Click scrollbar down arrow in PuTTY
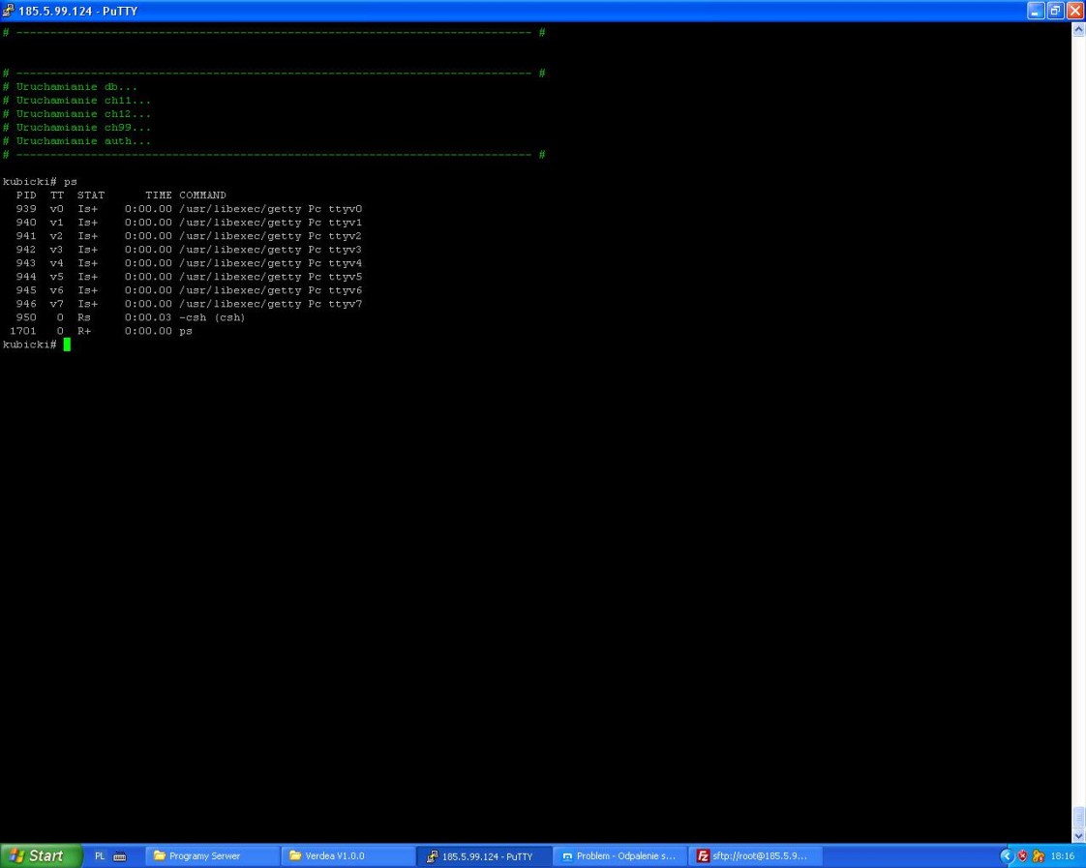This screenshot has width=1086, height=868. point(1078,836)
